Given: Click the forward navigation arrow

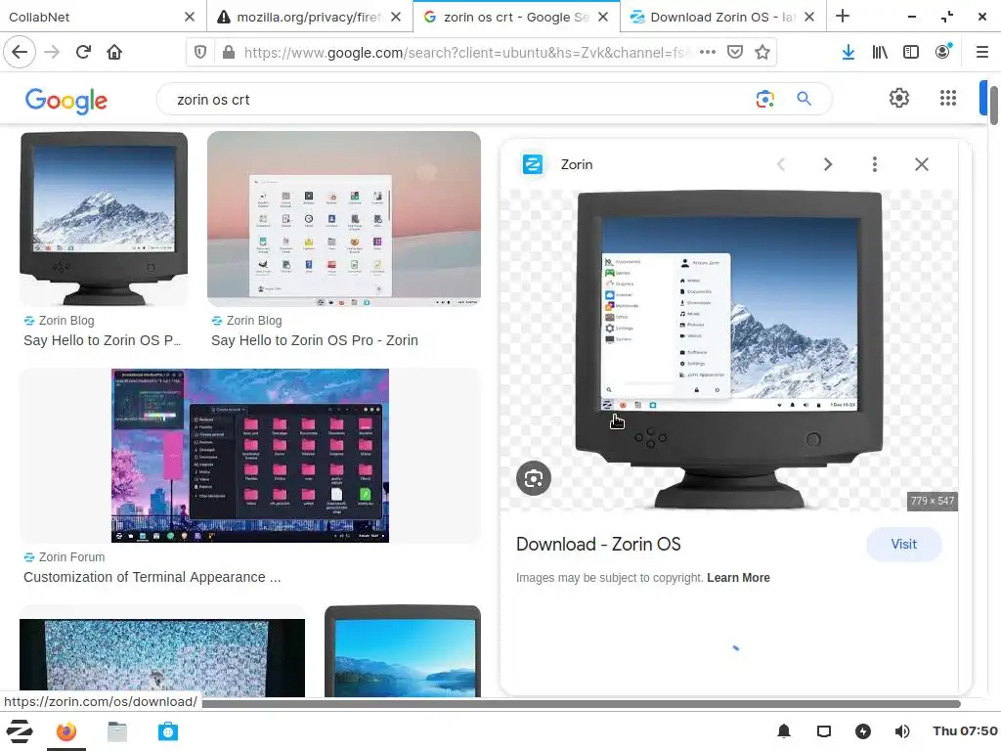Looking at the screenshot, I should (x=53, y=52).
